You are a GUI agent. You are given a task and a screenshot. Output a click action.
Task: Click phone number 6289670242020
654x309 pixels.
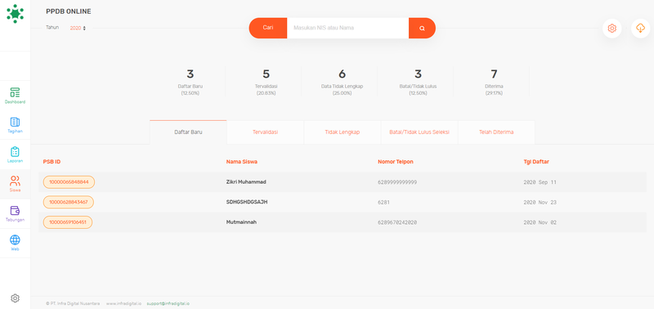point(397,222)
